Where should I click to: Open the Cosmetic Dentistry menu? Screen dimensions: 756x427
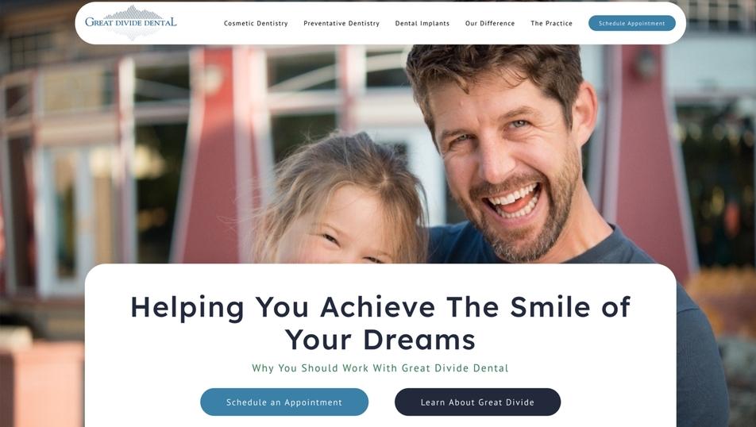(x=256, y=23)
